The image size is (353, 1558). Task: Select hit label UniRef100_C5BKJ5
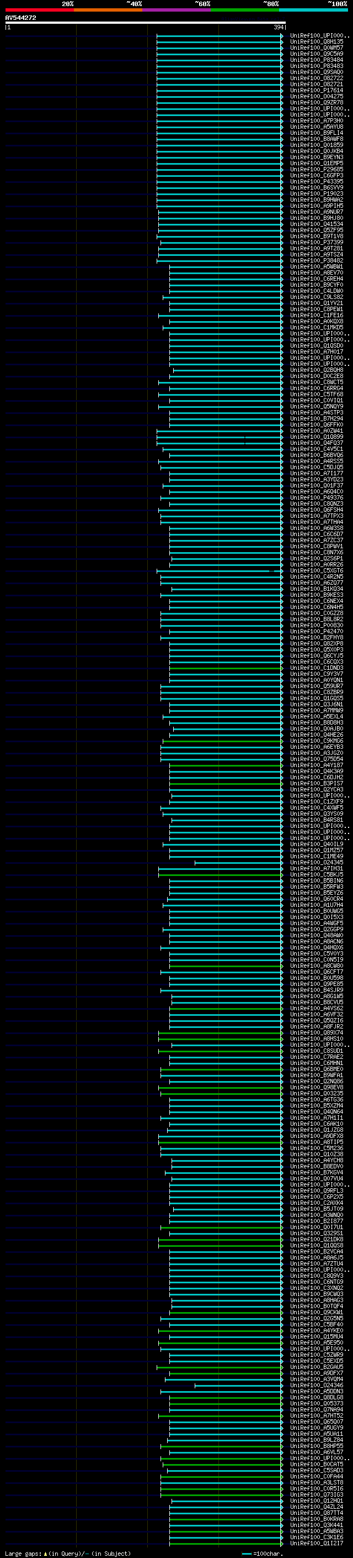coord(317,874)
